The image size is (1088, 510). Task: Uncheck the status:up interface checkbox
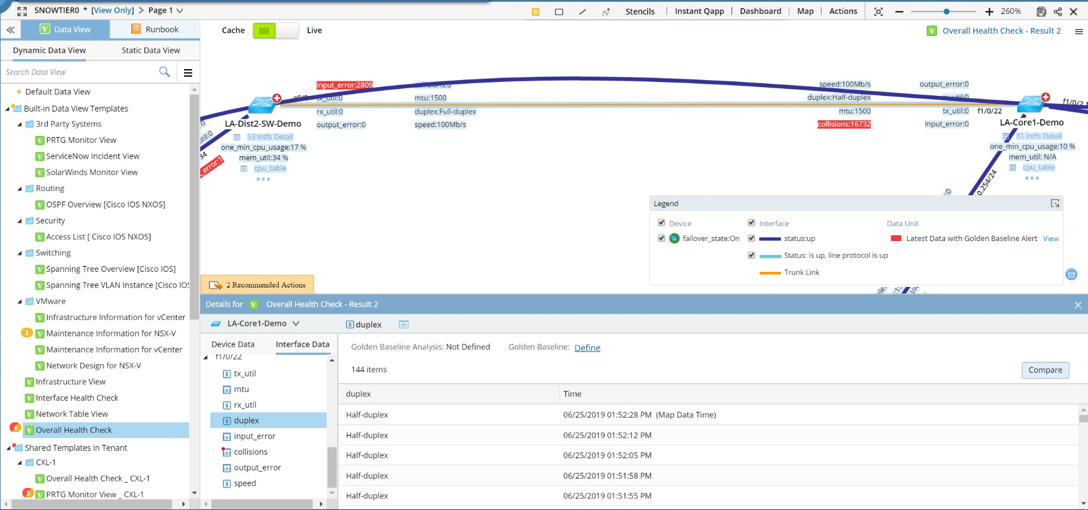751,238
